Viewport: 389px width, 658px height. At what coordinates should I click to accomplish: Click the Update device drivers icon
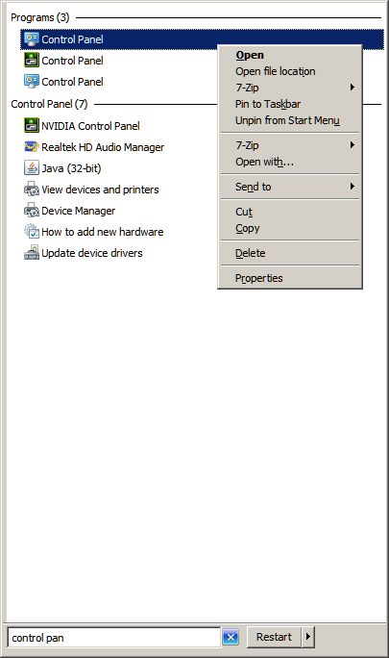32,253
